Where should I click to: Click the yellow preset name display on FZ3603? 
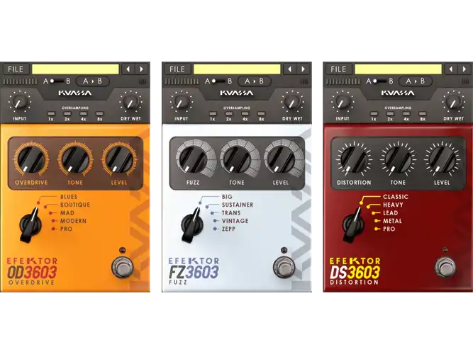point(237,69)
